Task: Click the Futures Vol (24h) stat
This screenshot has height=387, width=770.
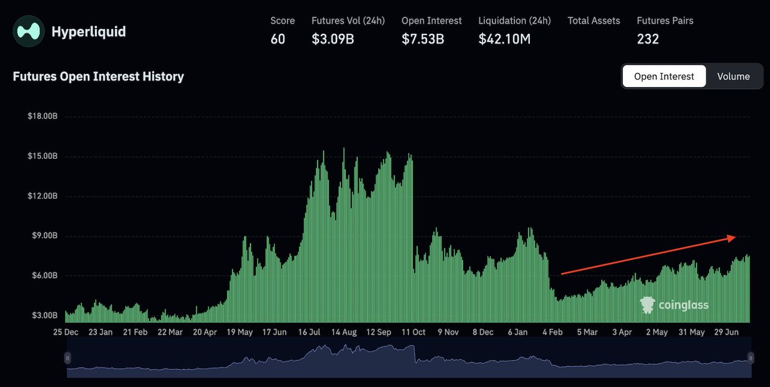Action: pyautogui.click(x=348, y=30)
